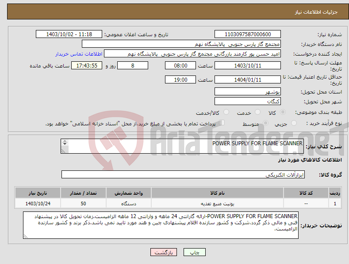
Task: Click the POWER SUPPLY FOR FLAME SCANNER description box
Action: pyautogui.click(x=182, y=146)
